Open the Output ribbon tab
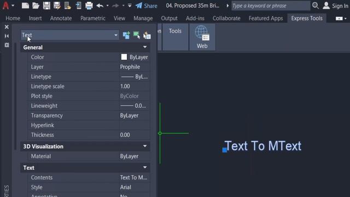Image resolution: width=350 pixels, height=197 pixels. tap(169, 18)
